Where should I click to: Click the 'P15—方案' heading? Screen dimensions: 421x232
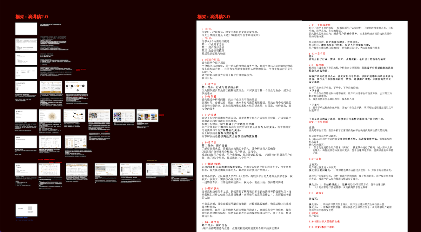coord(315,159)
